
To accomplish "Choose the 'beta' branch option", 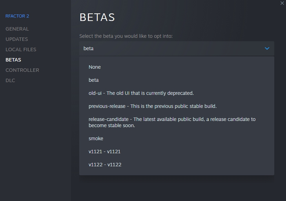I will pyautogui.click(x=94, y=80).
